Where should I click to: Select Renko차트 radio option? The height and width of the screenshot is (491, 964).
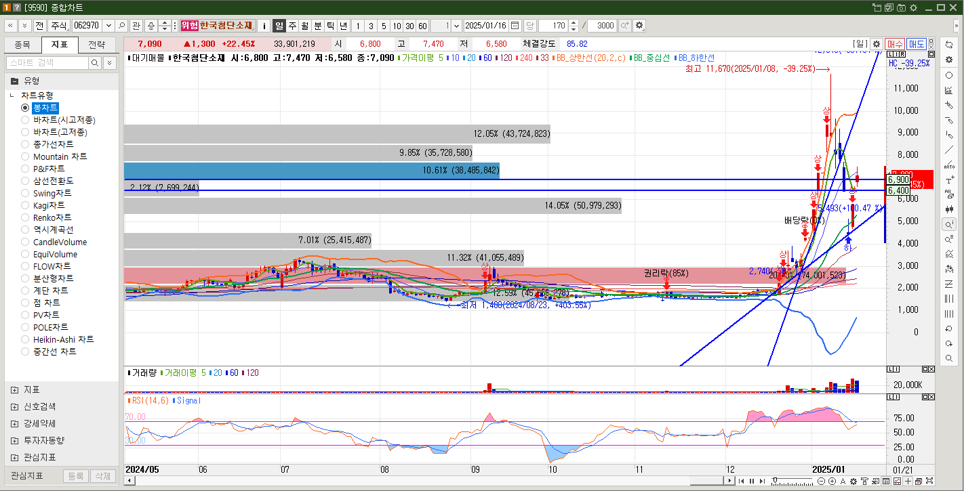(x=25, y=217)
